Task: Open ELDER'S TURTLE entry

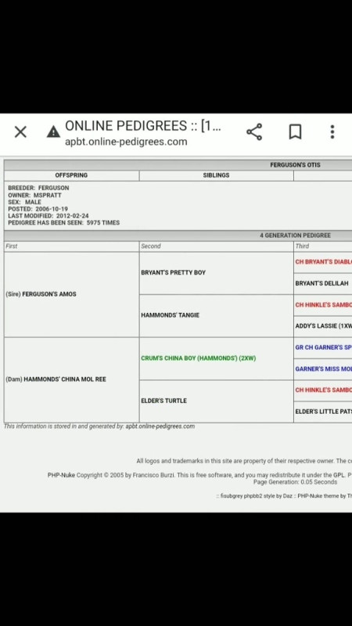Action: tap(163, 401)
